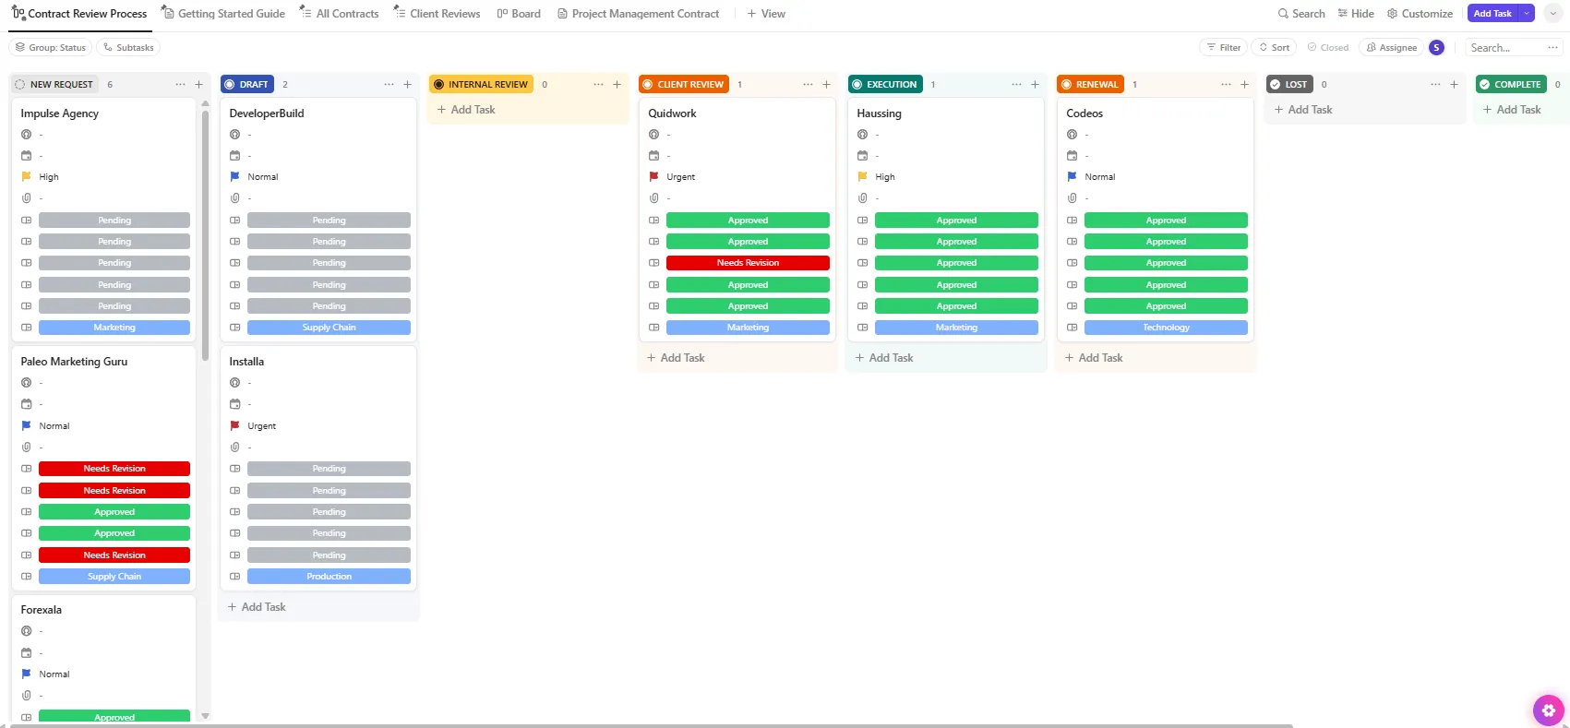Screen dimensions: 1570x728
Task: Click the purple settings gear floating button
Action: (x=1548, y=710)
